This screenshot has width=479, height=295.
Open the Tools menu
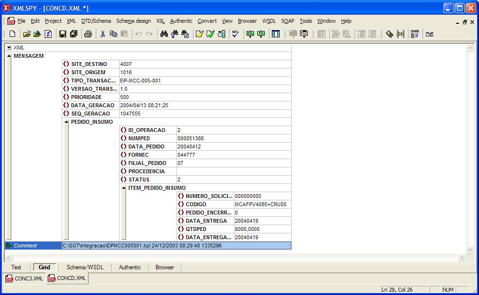(x=305, y=21)
